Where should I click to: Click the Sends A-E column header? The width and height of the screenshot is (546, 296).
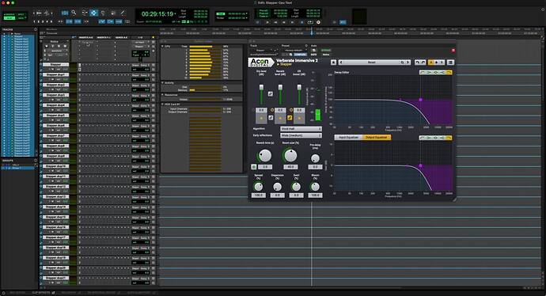122,38
